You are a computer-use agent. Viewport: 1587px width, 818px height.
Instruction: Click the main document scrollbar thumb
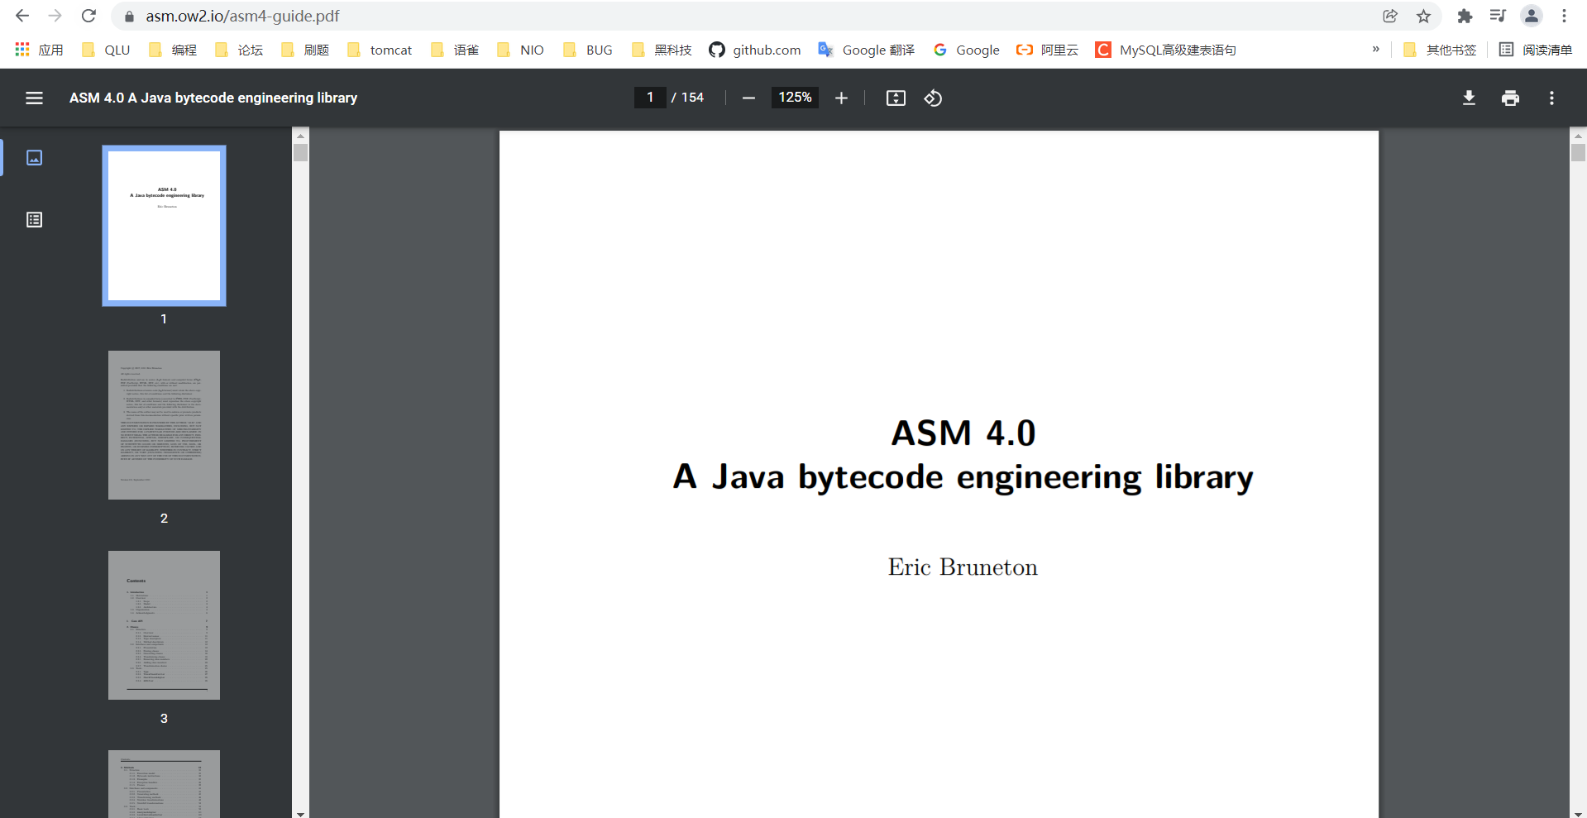click(x=1578, y=152)
